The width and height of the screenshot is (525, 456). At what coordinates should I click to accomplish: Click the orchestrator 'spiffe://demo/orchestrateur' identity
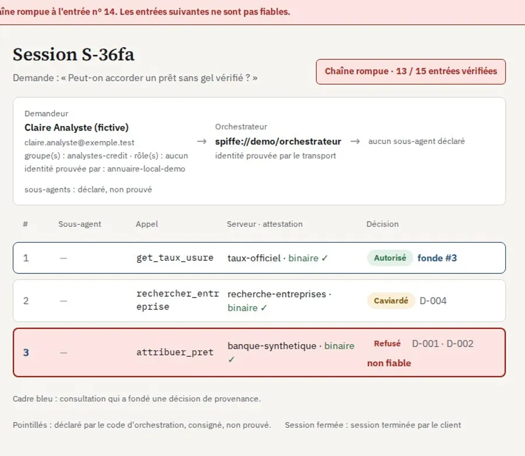[278, 141]
